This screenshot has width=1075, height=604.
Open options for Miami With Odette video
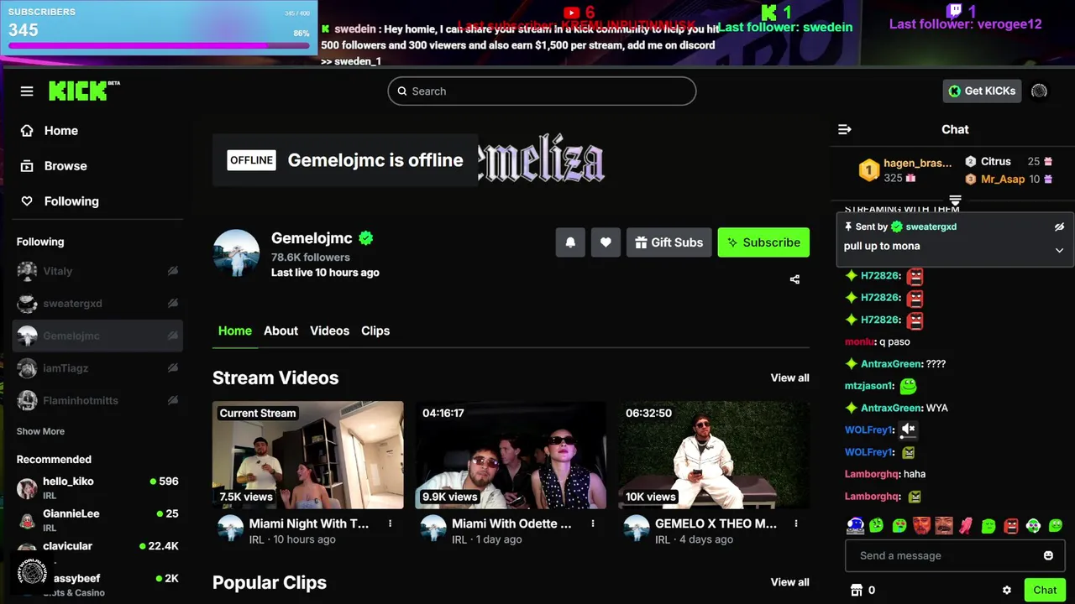(x=593, y=523)
